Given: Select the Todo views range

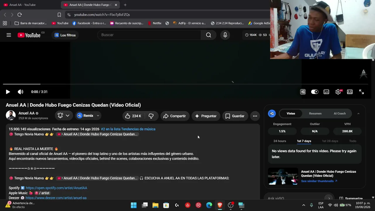Looking at the screenshot, I should coord(353,141).
